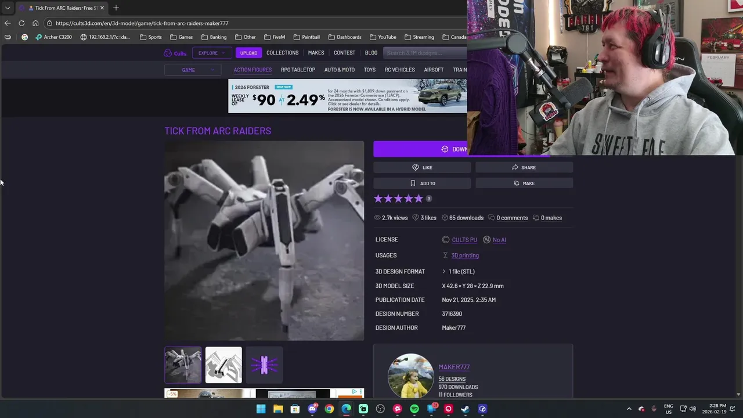Open the Other bookmarks folder
Viewport: 743px width, 418px height.
pos(246,37)
